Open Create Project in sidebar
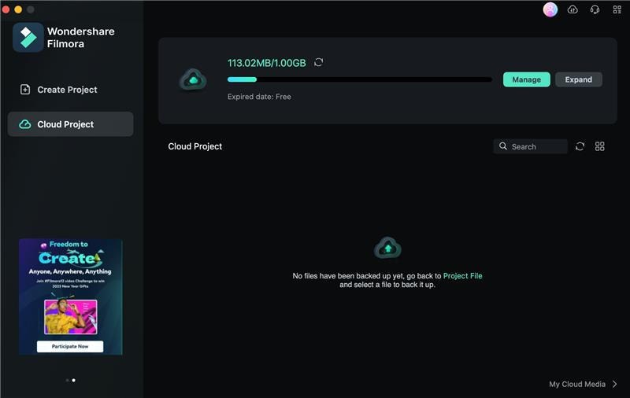 click(71, 90)
